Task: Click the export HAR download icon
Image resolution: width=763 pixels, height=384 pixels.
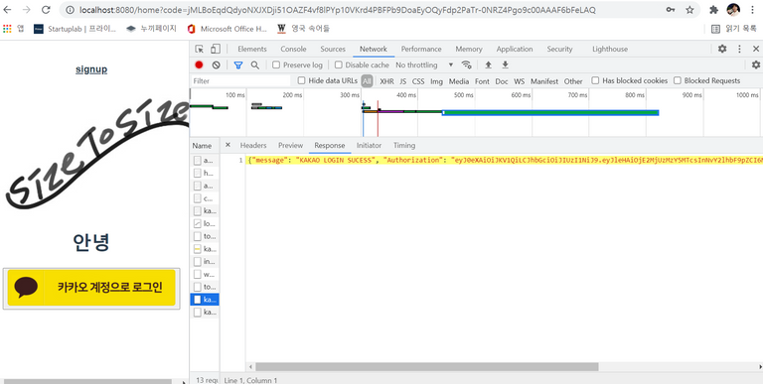Action: [x=505, y=65]
